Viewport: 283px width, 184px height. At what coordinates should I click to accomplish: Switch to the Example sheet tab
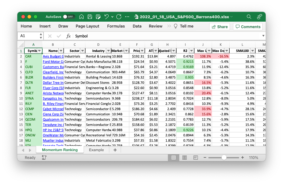coord(96,150)
